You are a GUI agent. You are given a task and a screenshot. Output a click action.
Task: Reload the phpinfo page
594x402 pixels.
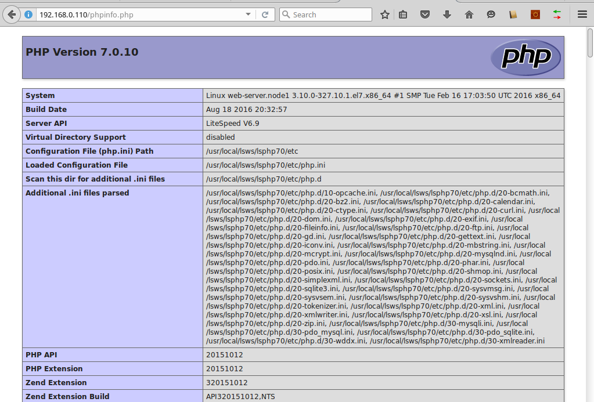click(265, 15)
